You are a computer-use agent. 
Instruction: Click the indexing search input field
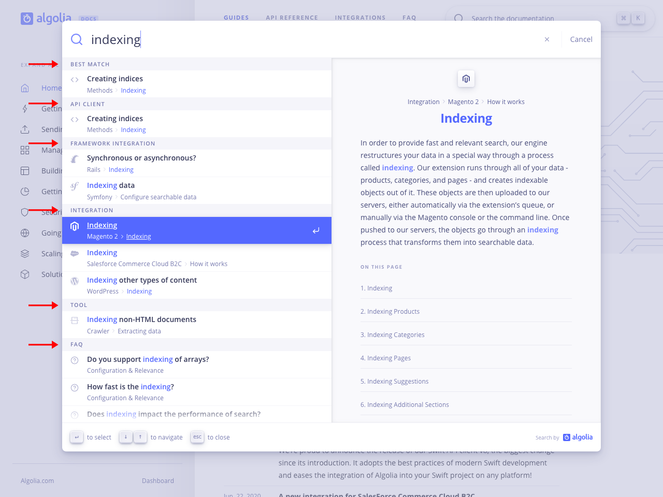[311, 39]
